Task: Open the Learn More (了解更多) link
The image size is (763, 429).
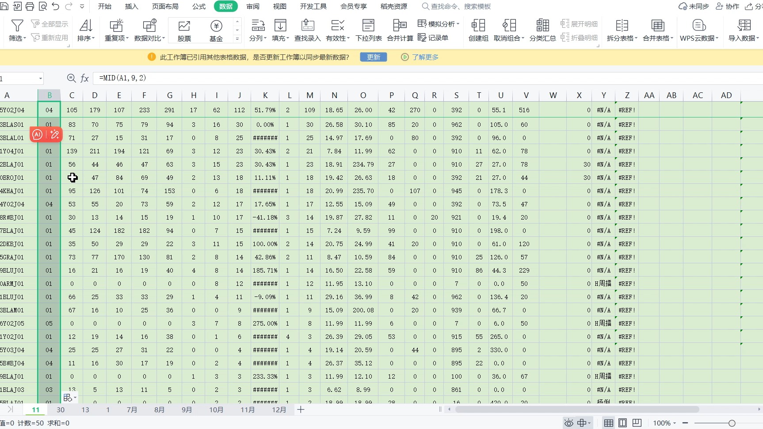Action: (425, 57)
